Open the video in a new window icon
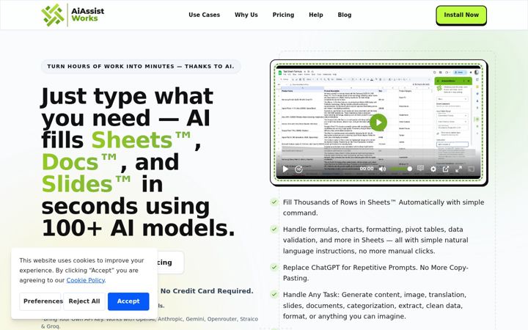The width and height of the screenshot is (528, 330). coord(446,169)
